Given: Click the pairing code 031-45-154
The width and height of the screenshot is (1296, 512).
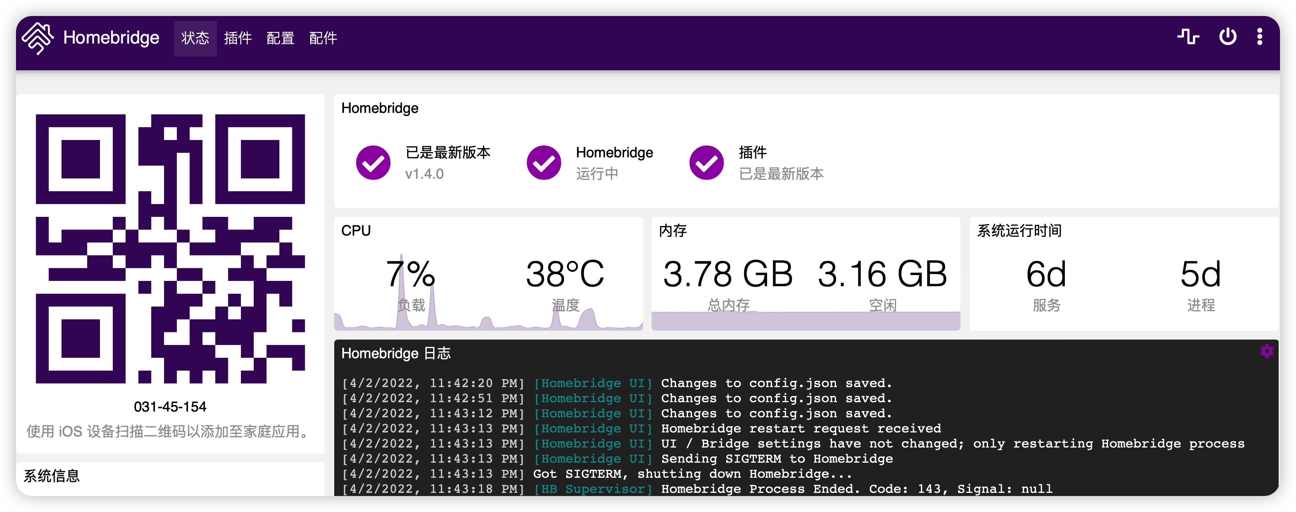Looking at the screenshot, I should 170,406.
